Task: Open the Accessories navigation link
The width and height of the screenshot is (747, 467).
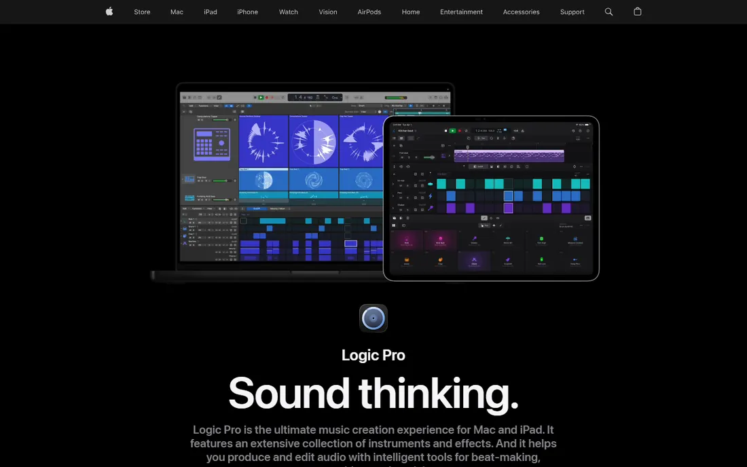Action: point(521,12)
